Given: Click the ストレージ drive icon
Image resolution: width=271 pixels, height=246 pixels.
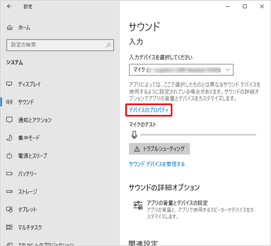Looking at the screenshot, I should pyautogui.click(x=9, y=191).
